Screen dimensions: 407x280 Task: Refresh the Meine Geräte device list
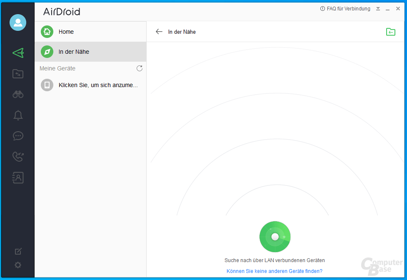(140, 68)
